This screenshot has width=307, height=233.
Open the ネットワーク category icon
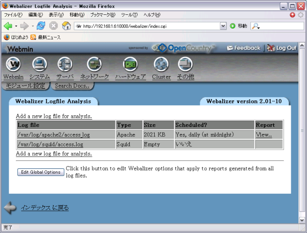94,65
